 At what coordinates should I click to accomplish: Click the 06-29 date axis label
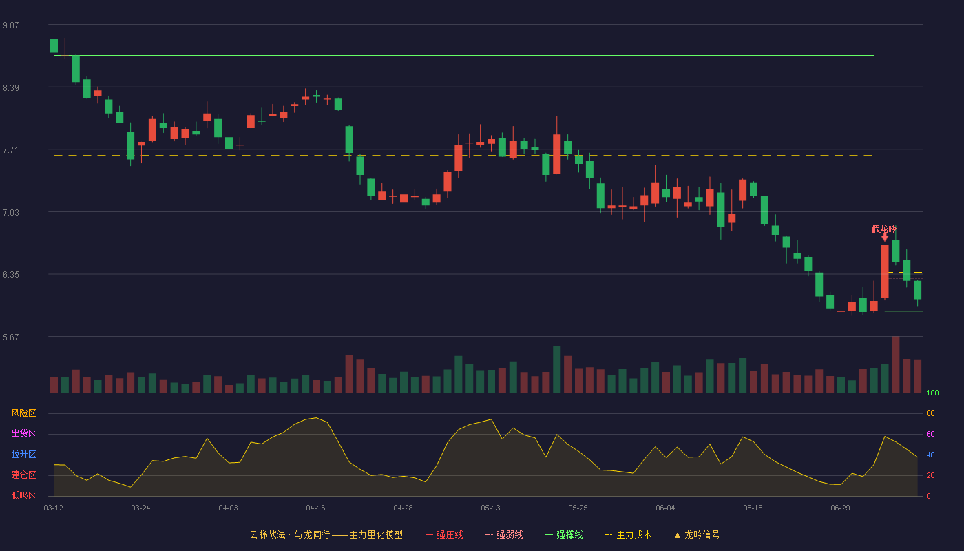click(840, 508)
